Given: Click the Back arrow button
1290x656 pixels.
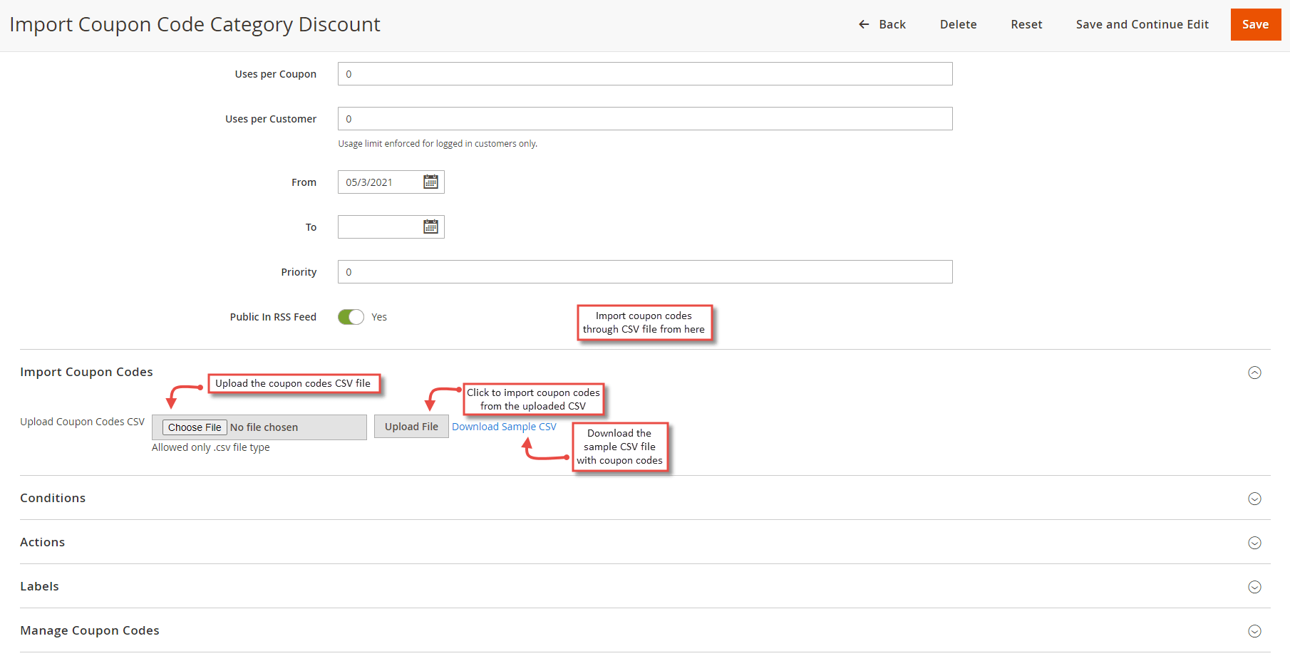Looking at the screenshot, I should 882,24.
